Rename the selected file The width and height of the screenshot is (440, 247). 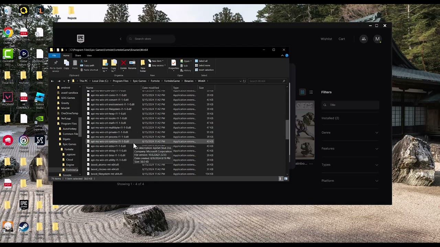point(132,65)
